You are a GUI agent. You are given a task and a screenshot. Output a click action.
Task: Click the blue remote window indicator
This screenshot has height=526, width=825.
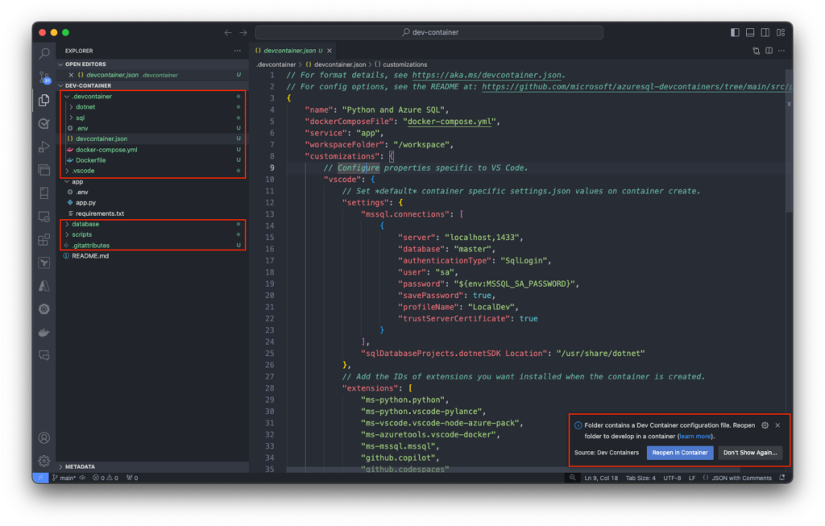(x=39, y=478)
